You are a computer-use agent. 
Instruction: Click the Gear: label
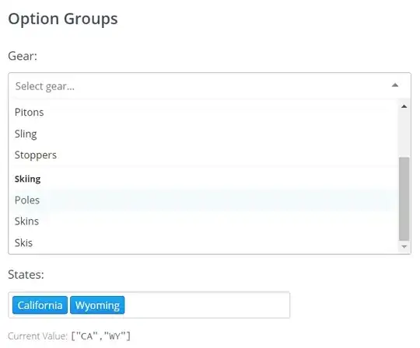click(23, 56)
